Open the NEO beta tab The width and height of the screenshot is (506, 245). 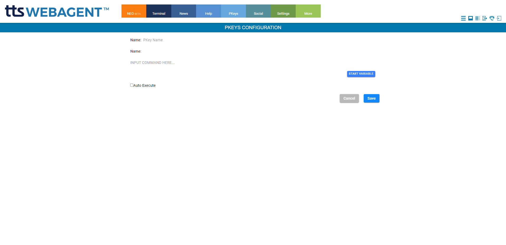pos(134,11)
